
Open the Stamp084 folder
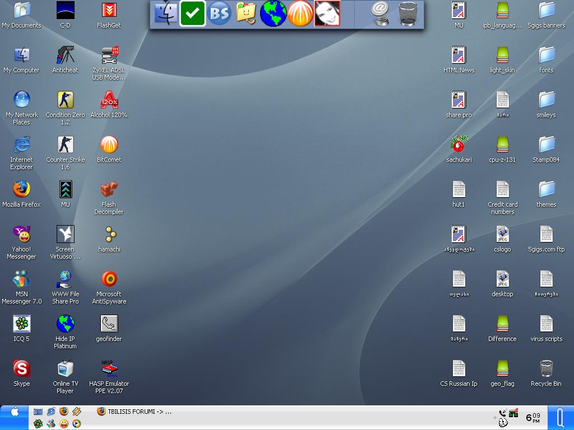(546, 149)
